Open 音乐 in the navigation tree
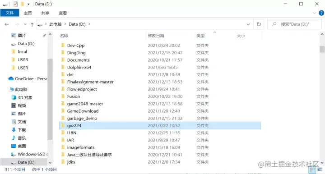Viewport: 325px width, 174px height. [x=22, y=138]
